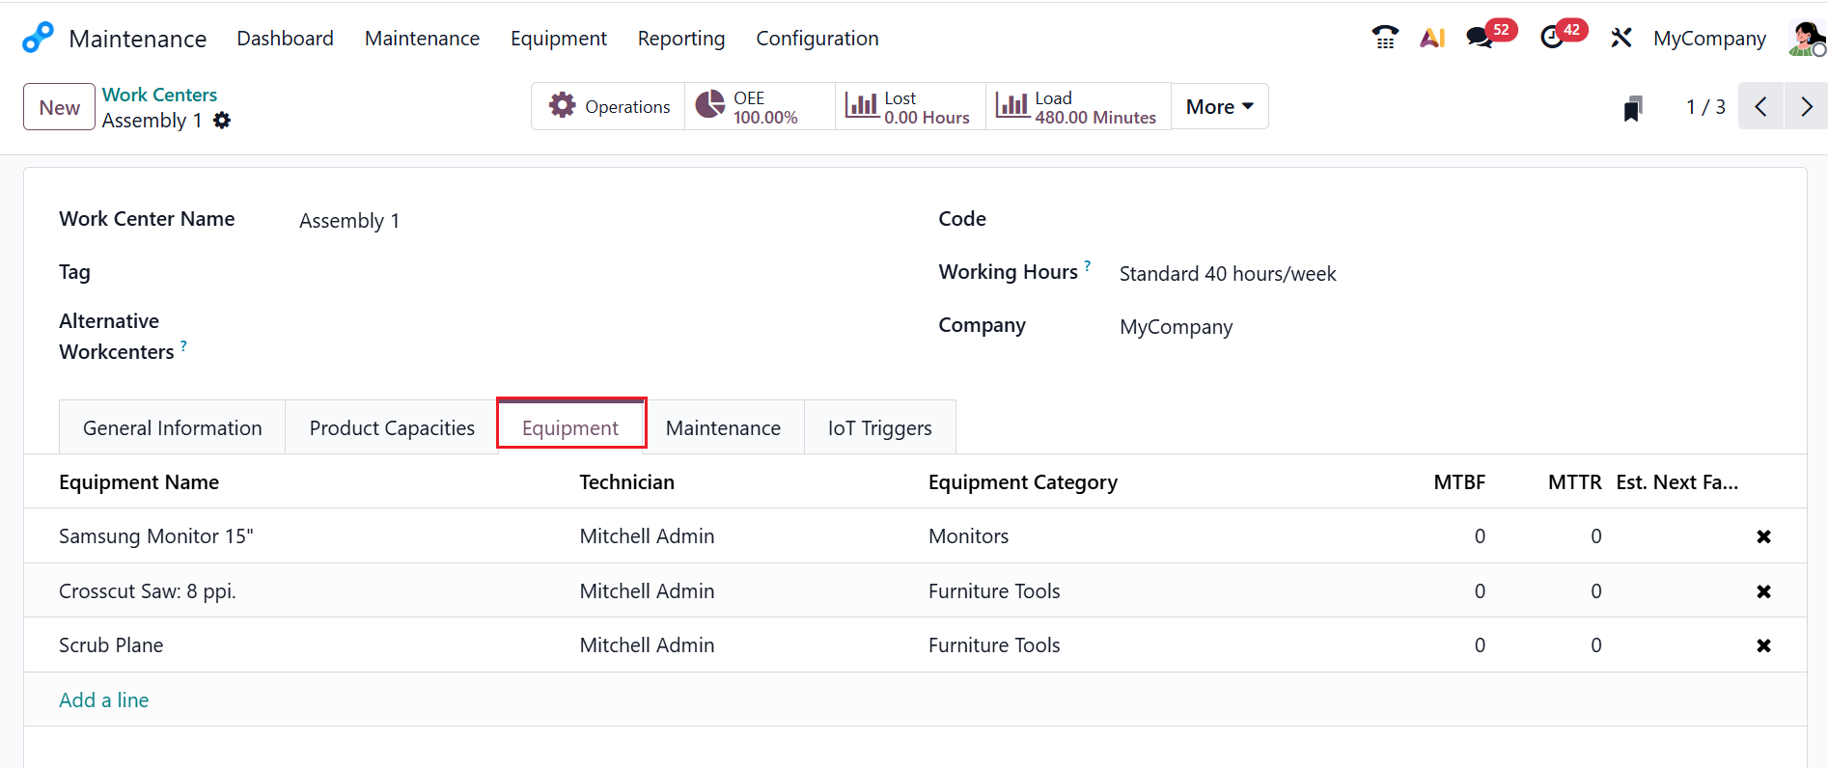This screenshot has height=768, width=1828.
Task: Open the Configuration menu
Action: pos(817,39)
